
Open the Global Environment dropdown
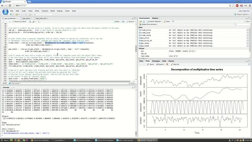pos(148,24)
